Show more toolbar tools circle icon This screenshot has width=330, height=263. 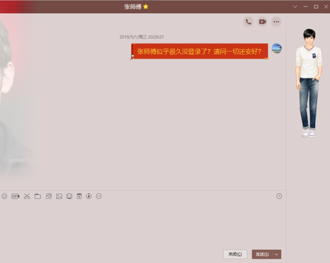click(x=99, y=196)
